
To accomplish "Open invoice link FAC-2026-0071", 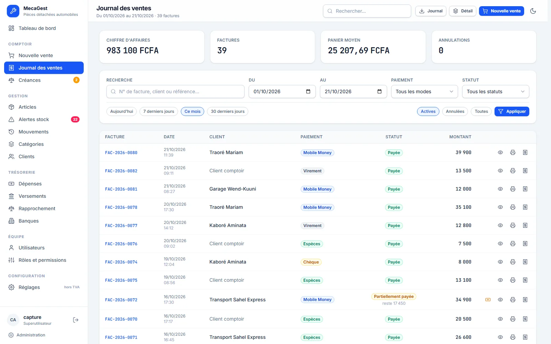I will [x=121, y=337].
